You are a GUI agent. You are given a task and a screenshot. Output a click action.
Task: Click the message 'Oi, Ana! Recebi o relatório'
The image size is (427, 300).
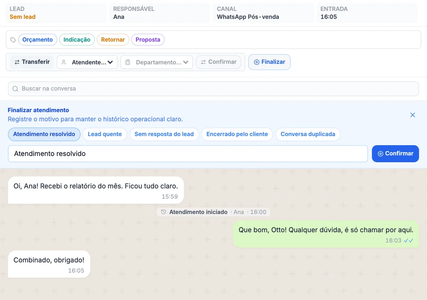pyautogui.click(x=96, y=190)
